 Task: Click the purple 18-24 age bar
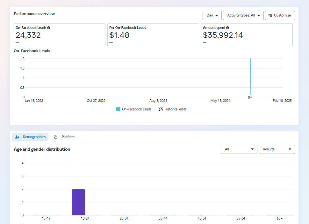(78, 202)
